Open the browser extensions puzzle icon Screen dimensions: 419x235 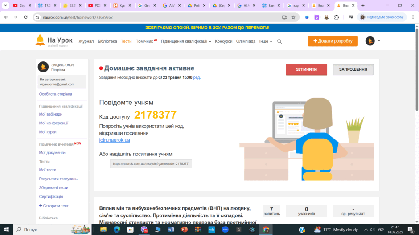click(x=337, y=17)
